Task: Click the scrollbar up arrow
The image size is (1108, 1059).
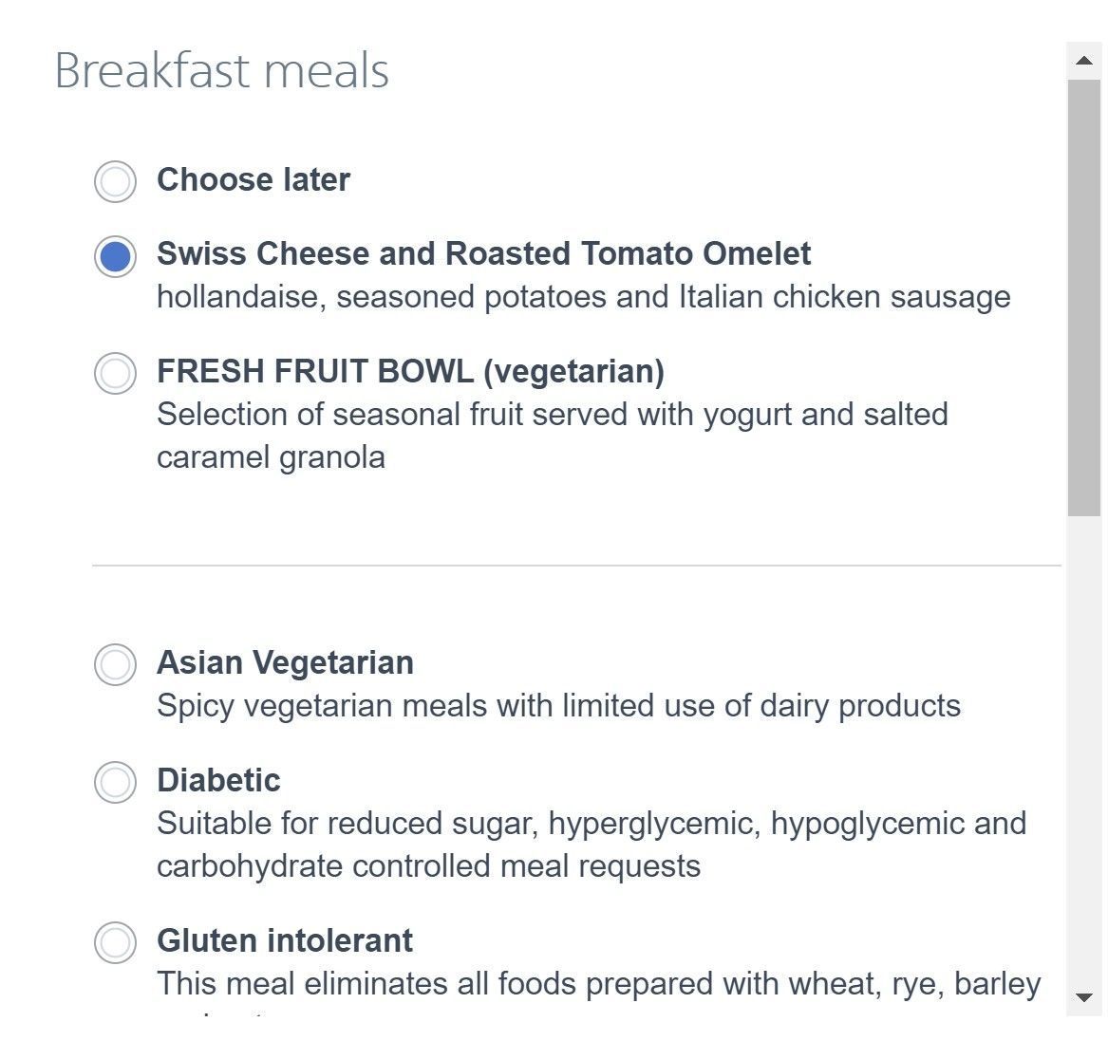Action: click(1084, 61)
